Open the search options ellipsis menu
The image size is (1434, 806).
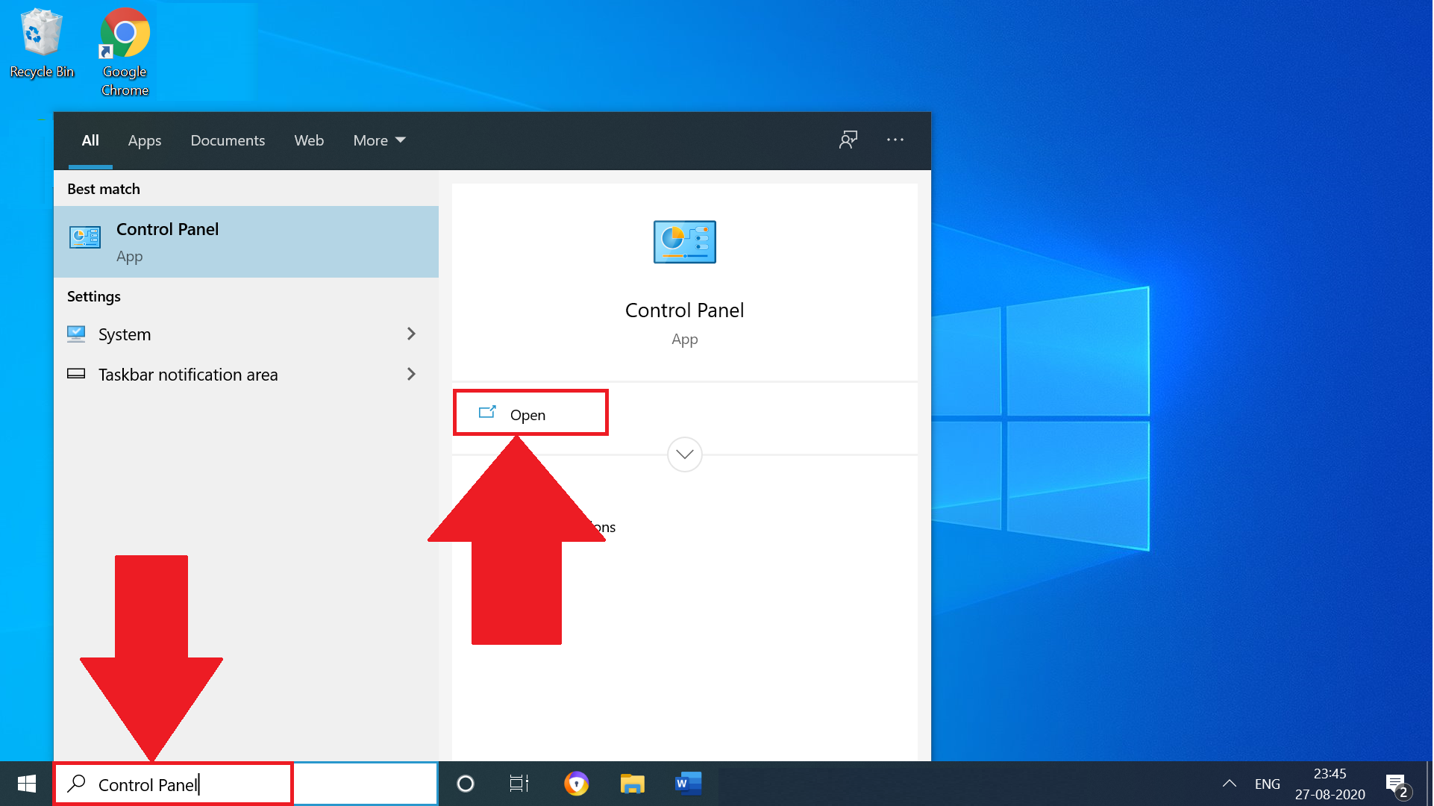(x=895, y=140)
